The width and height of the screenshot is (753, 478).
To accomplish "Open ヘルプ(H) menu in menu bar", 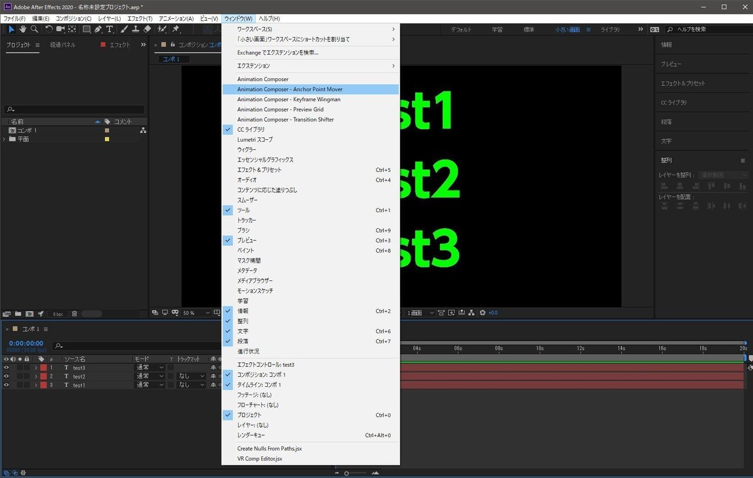I will [x=269, y=19].
